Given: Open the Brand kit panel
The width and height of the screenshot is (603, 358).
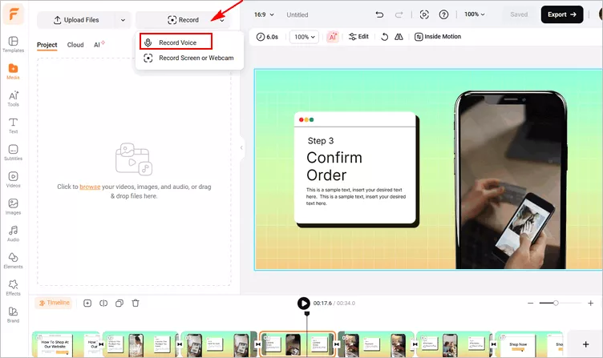Looking at the screenshot, I should click(x=13, y=315).
